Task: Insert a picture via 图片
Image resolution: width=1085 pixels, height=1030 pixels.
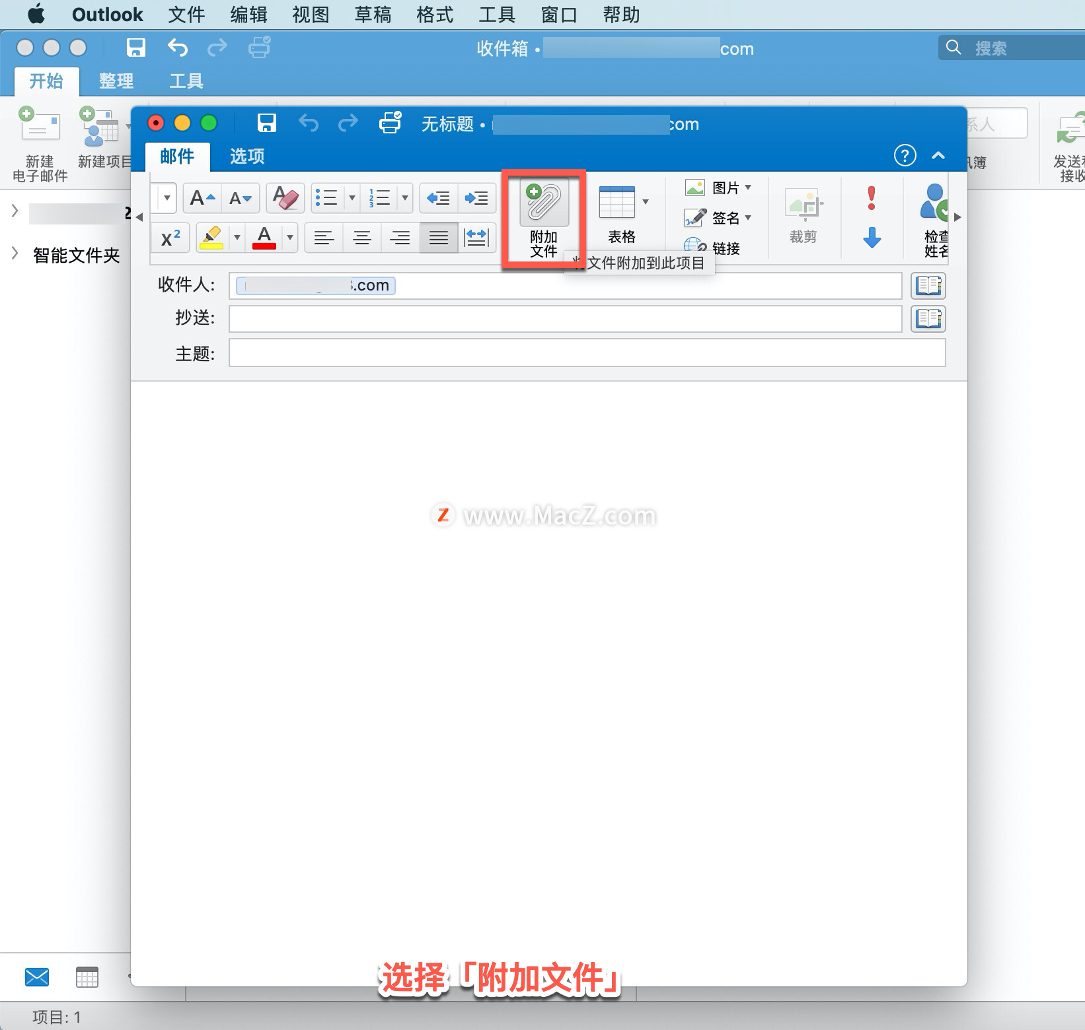Action: [717, 188]
